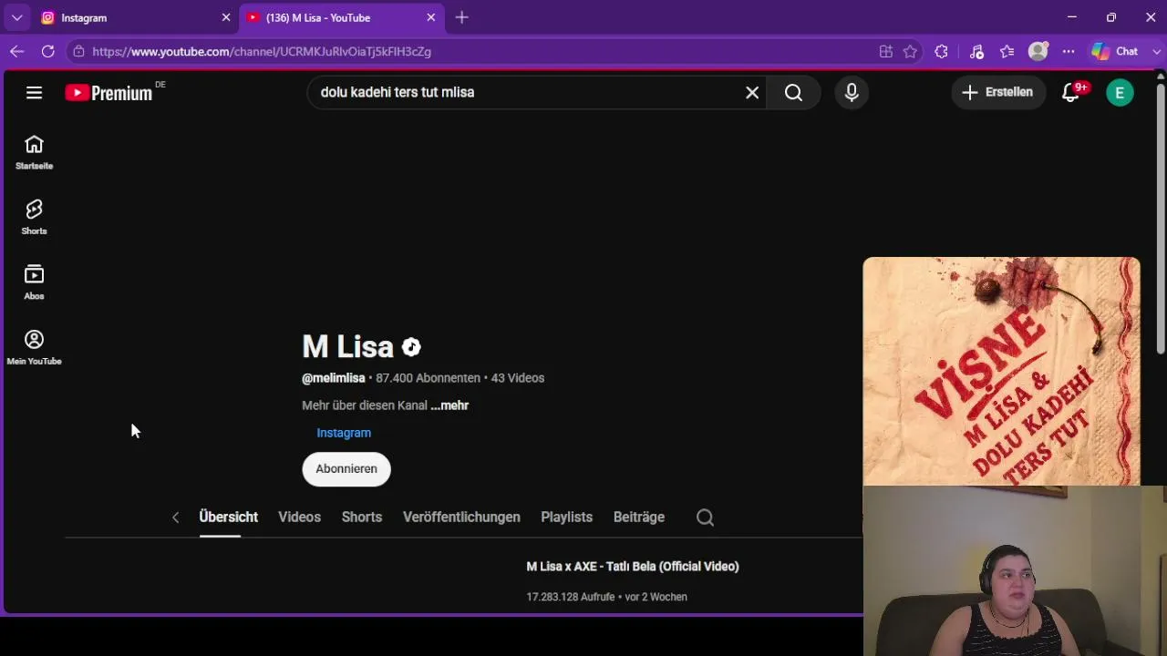Click the 87.400 Abonnenten text
The height and width of the screenshot is (656, 1167).
click(x=429, y=378)
